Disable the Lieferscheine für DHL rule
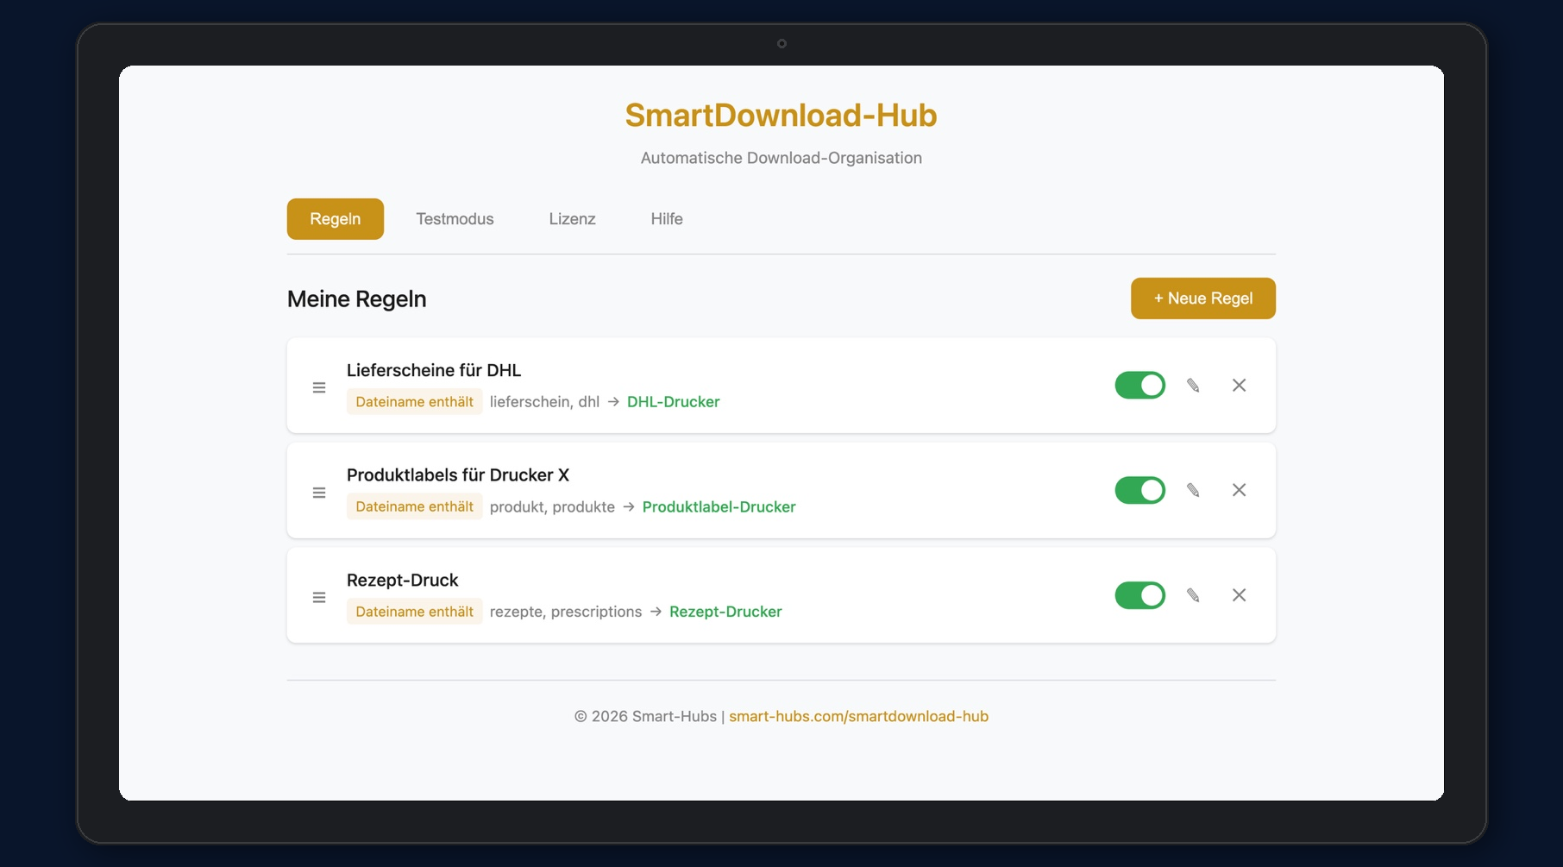1563x867 pixels. [1140, 386]
